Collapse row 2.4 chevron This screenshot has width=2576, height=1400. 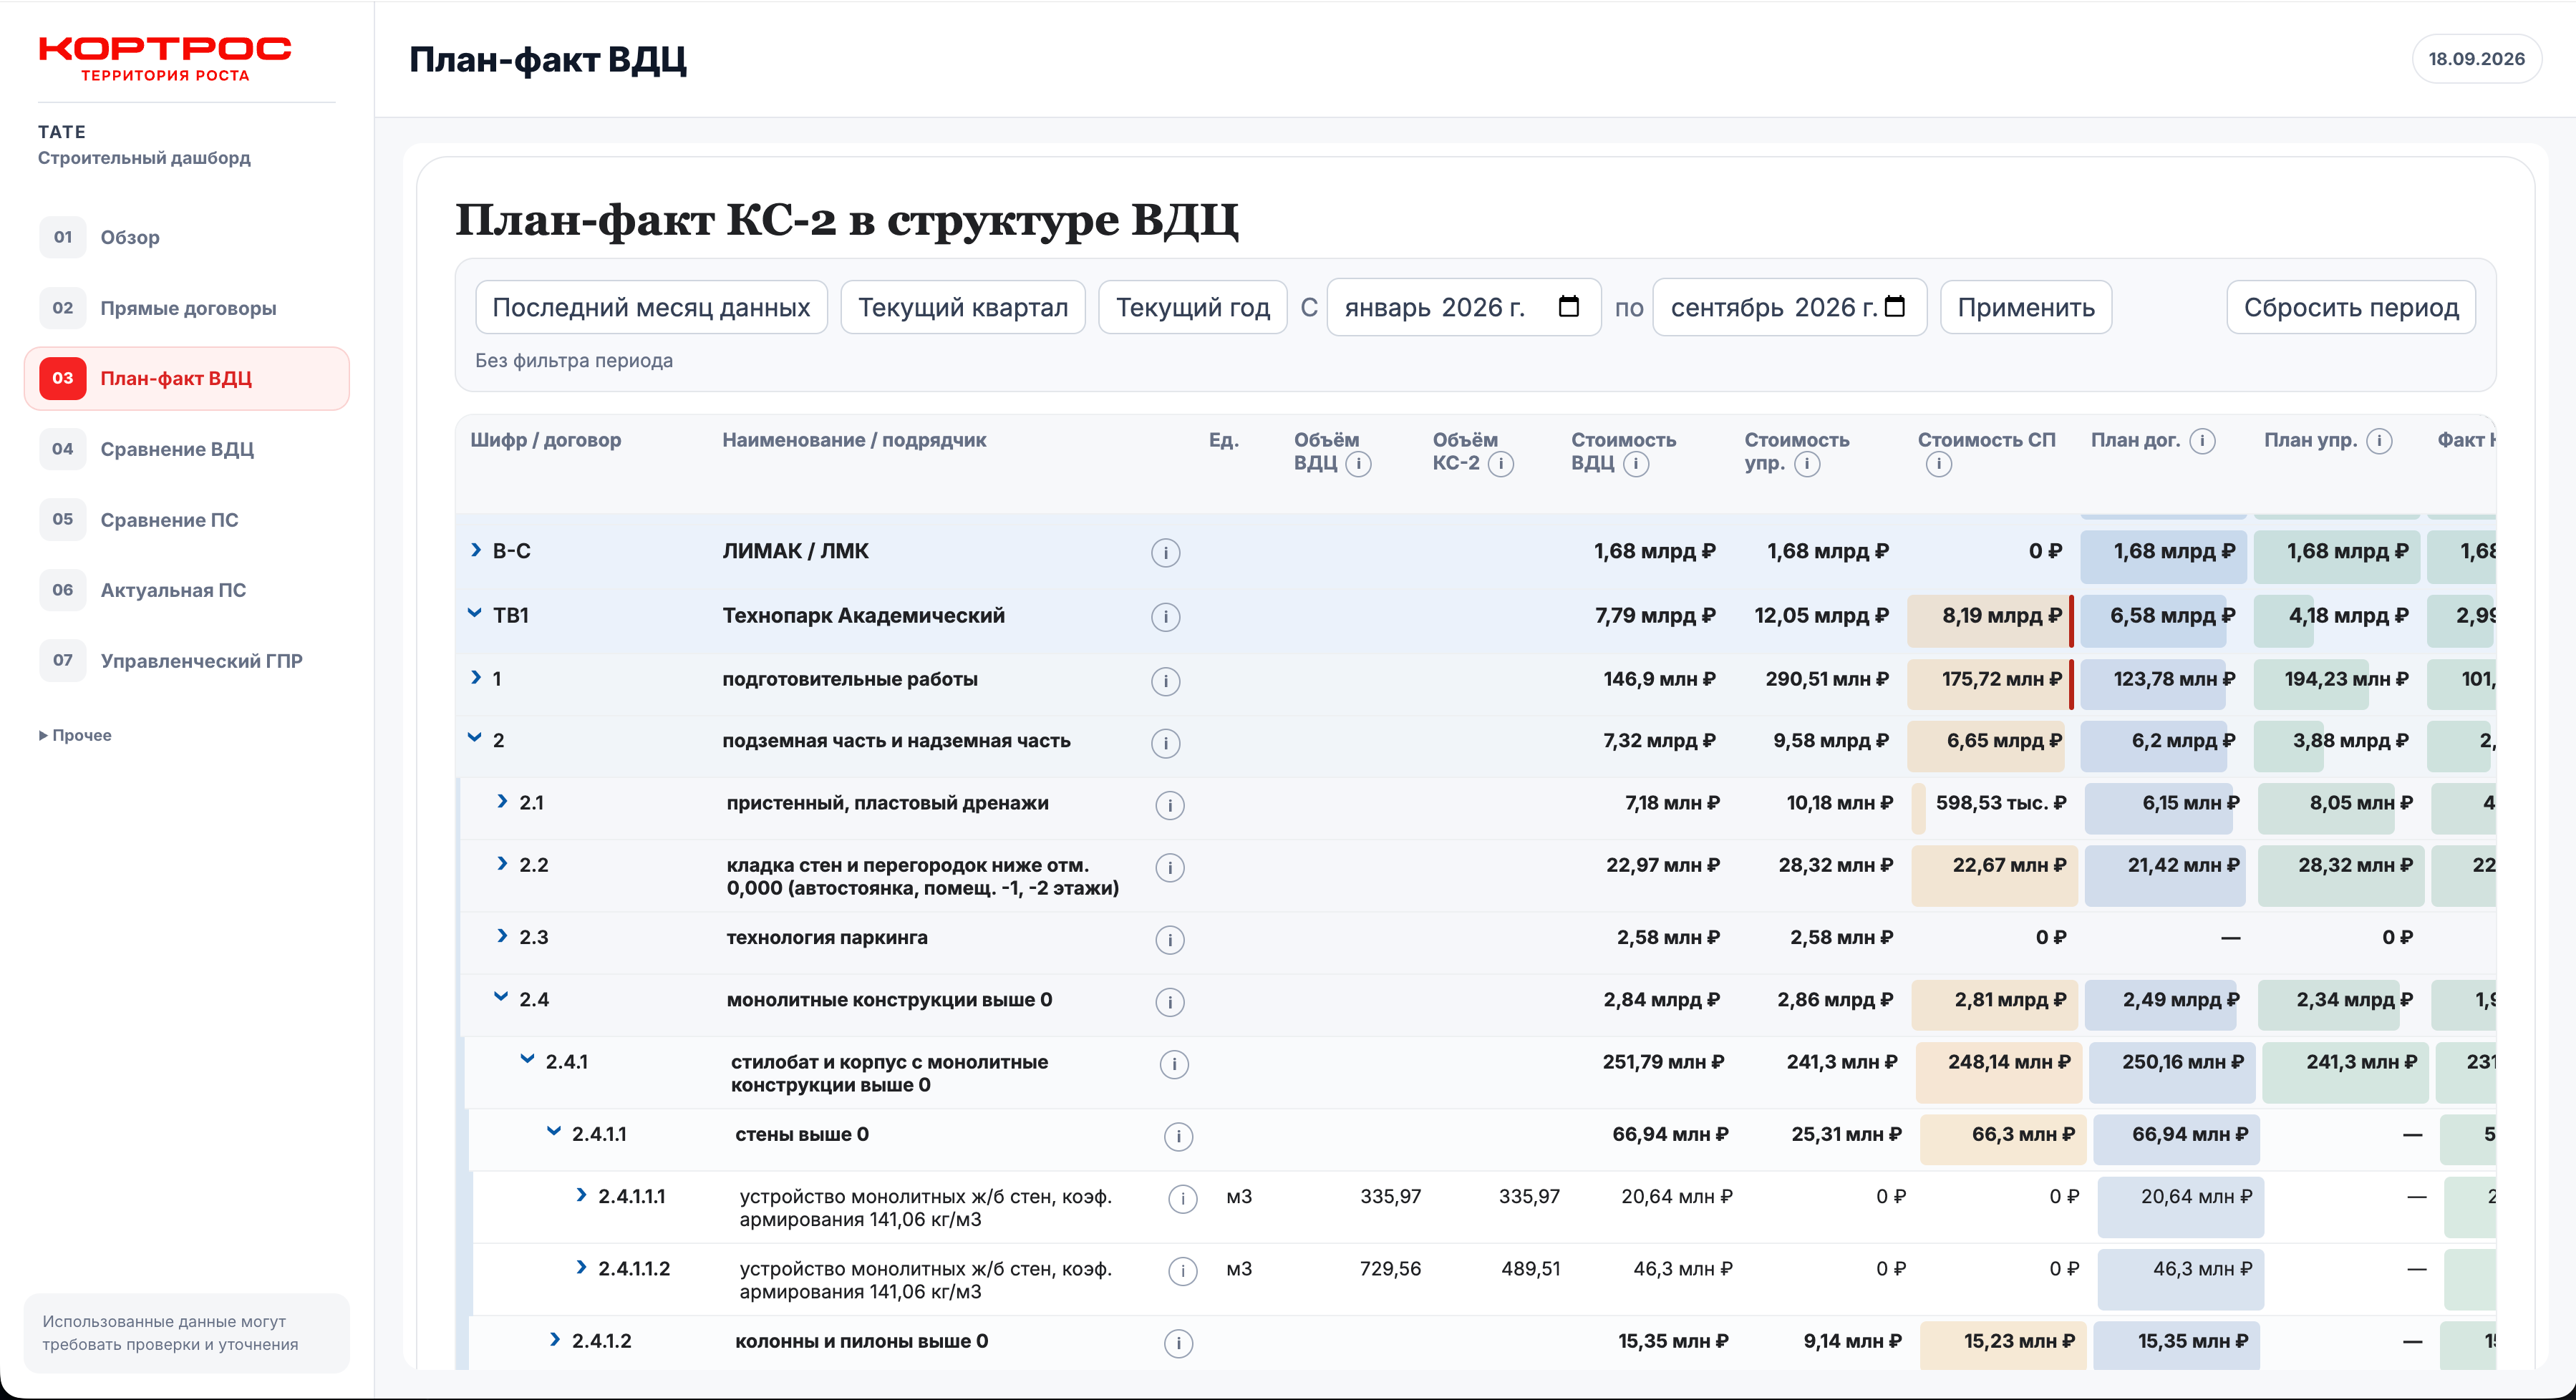click(501, 997)
